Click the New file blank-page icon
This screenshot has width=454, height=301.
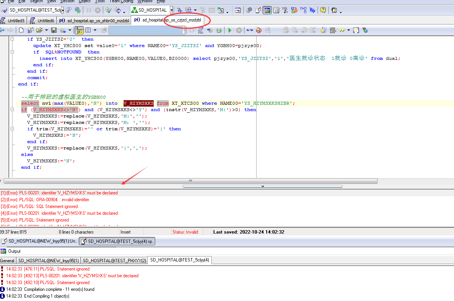tap(21, 30)
